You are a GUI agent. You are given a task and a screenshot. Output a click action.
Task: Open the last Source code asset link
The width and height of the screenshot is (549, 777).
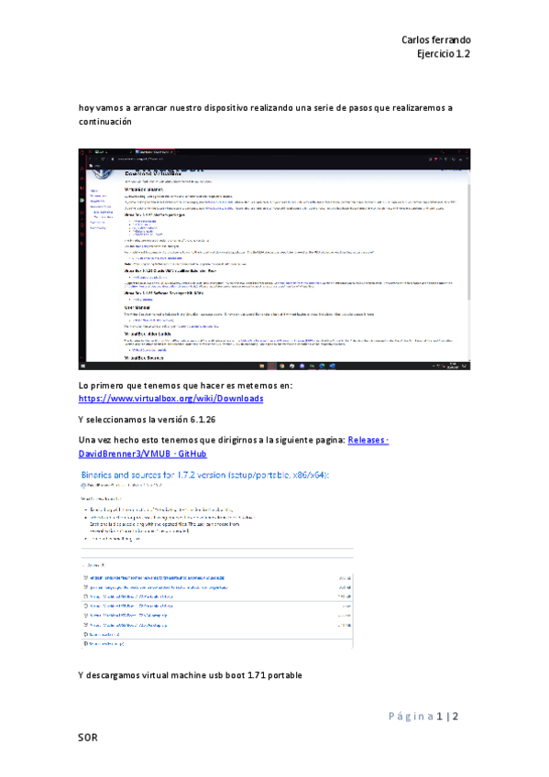106,644
